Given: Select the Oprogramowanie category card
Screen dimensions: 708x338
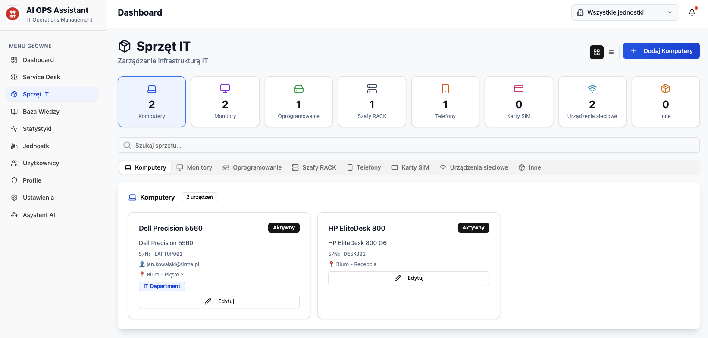Looking at the screenshot, I should (x=298, y=102).
